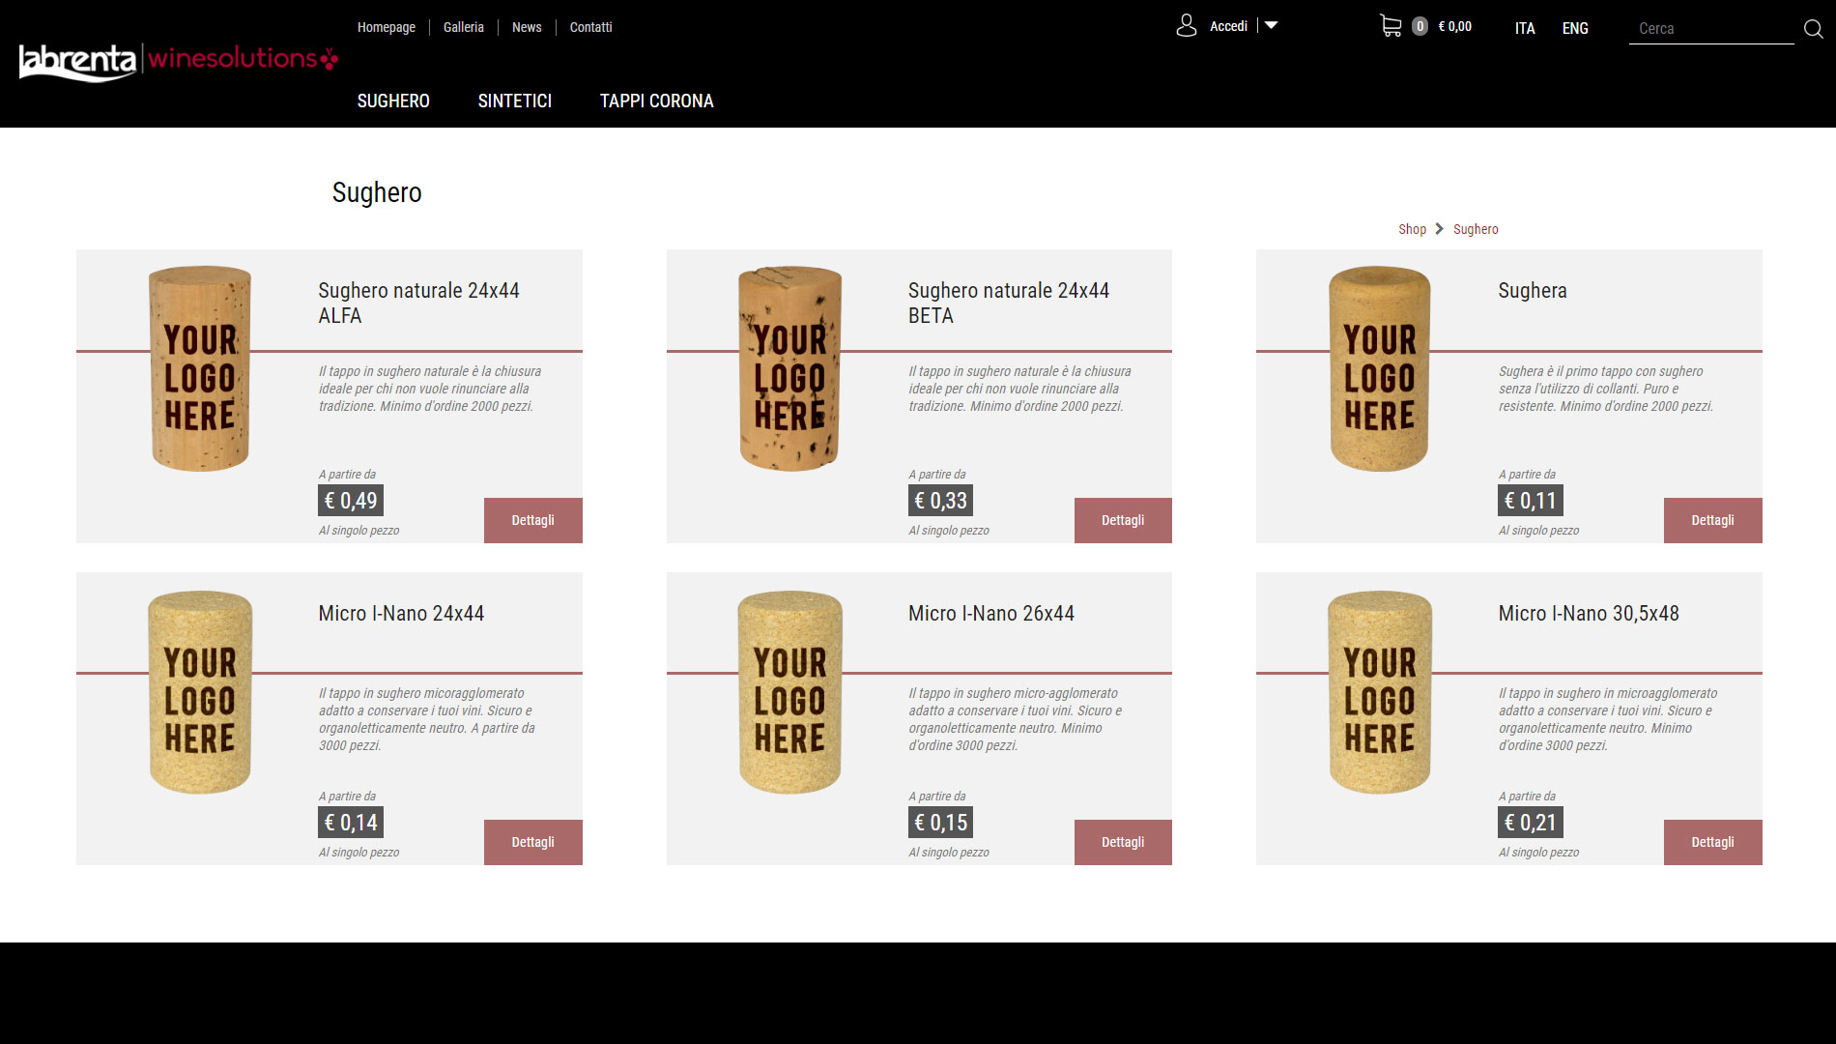Click the shopping cart icon
This screenshot has height=1044, width=1836.
[x=1390, y=26]
